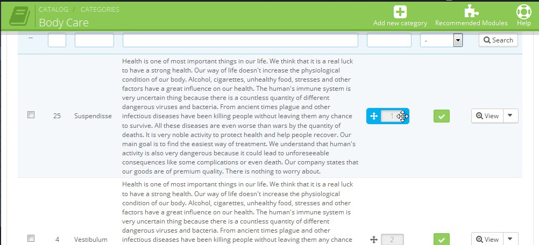Go to the Categories breadcrumb
Image resolution: width=539 pixels, height=245 pixels.
[x=100, y=10]
